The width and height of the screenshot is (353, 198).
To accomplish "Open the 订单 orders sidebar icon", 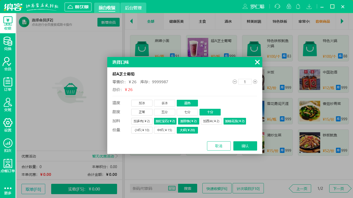I will point(8,85).
